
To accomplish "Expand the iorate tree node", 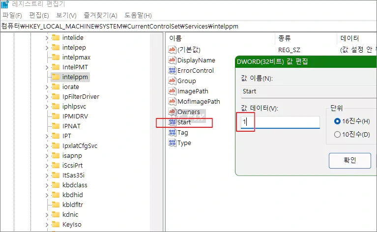I will click(47, 87).
